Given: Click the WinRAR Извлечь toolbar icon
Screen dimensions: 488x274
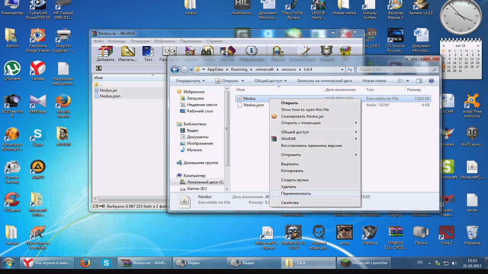Looking at the screenshot, I should 127,53.
